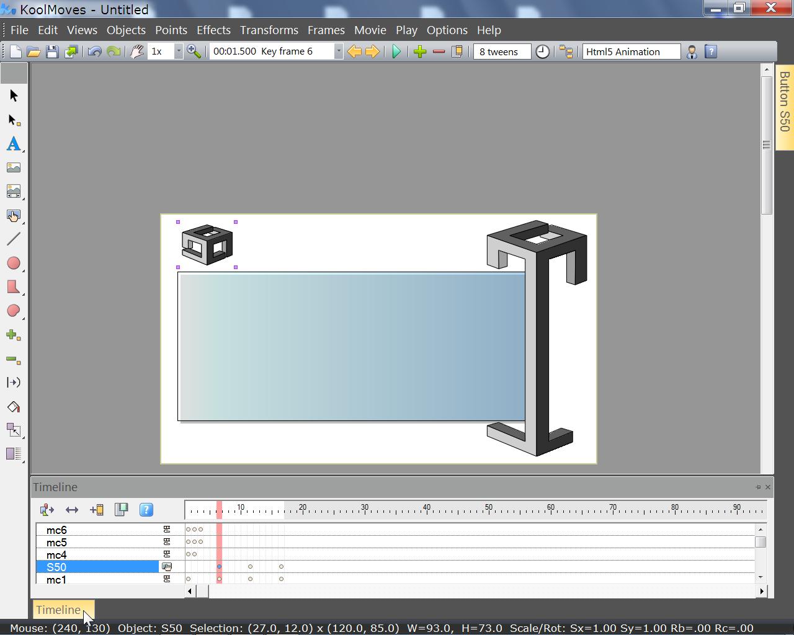Toggle the S50 layer icon
The height and width of the screenshot is (635, 794).
pos(166,567)
